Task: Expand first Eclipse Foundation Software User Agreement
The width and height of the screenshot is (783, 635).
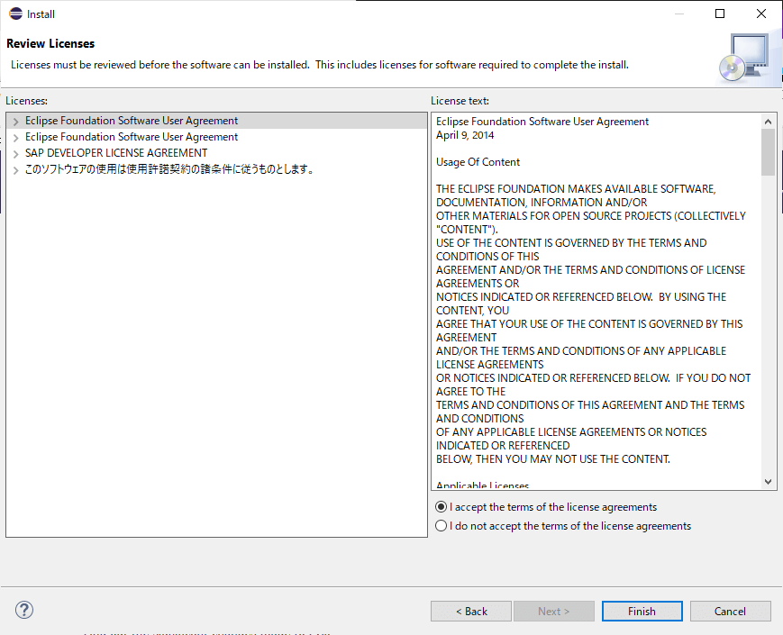Action: [x=16, y=122]
